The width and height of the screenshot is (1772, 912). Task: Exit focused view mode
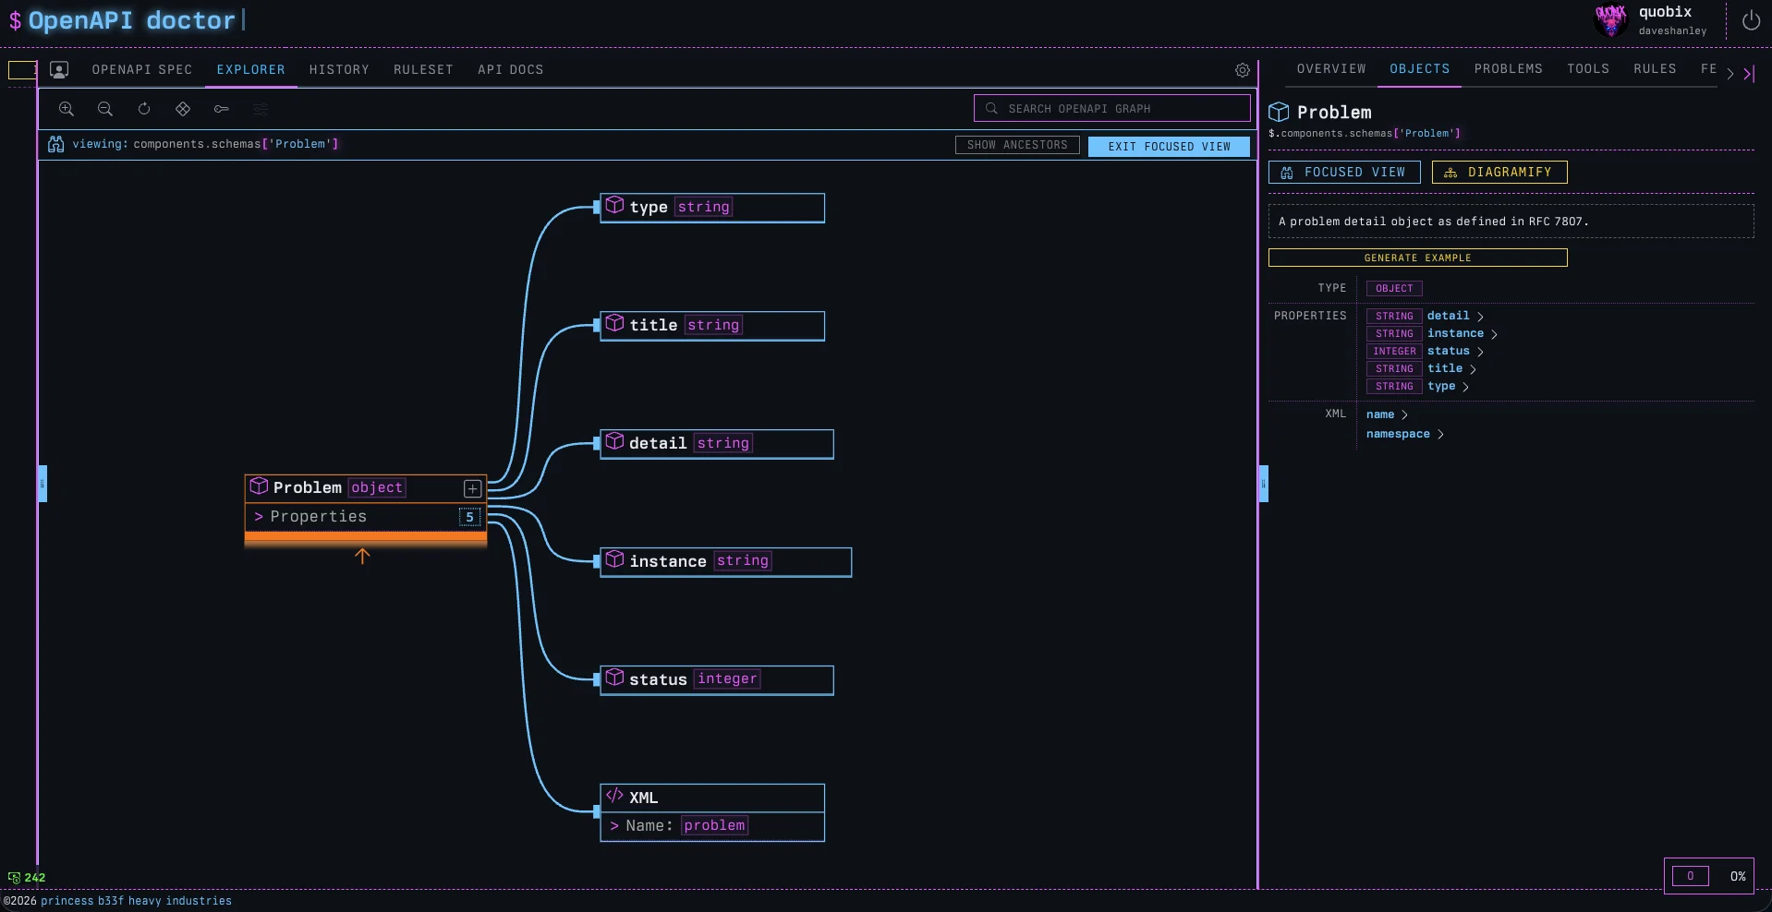coord(1169,147)
